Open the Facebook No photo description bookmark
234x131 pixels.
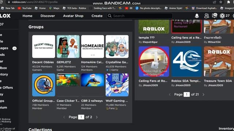148,8
